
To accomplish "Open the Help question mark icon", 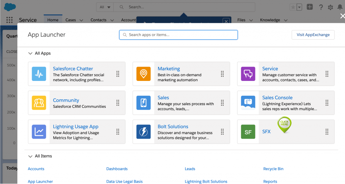I will (321, 7).
